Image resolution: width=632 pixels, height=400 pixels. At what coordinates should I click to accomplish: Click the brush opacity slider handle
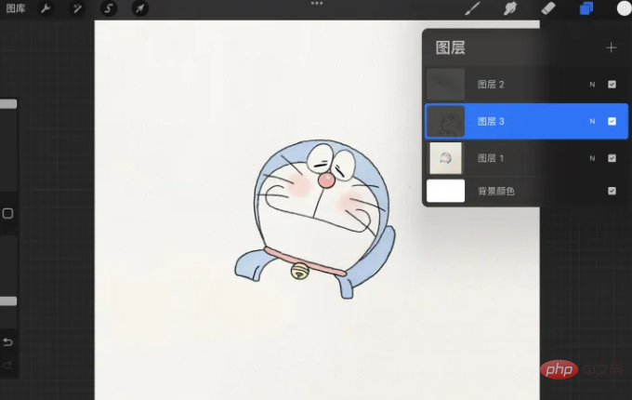coord(8,301)
